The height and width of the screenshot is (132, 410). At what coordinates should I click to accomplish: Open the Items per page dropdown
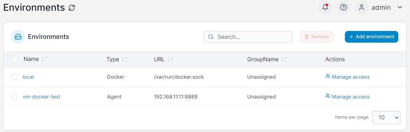pos(386,117)
